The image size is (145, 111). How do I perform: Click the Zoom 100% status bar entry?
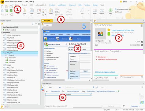coord(139,110)
